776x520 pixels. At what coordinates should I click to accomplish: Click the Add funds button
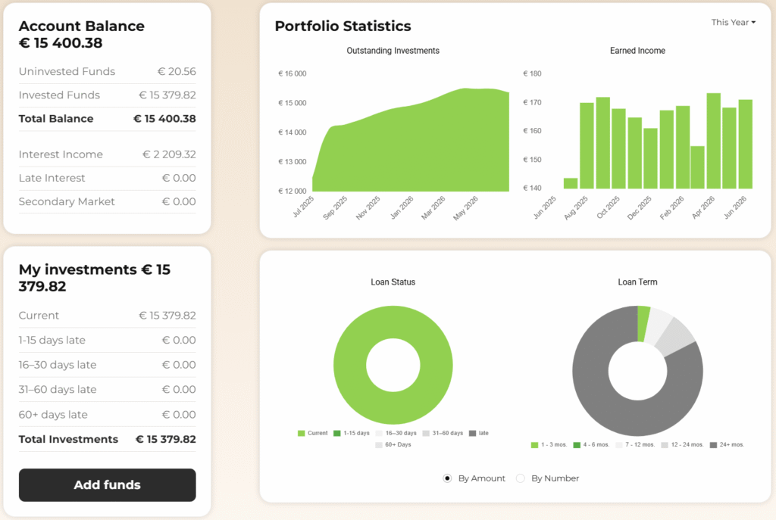[108, 485]
